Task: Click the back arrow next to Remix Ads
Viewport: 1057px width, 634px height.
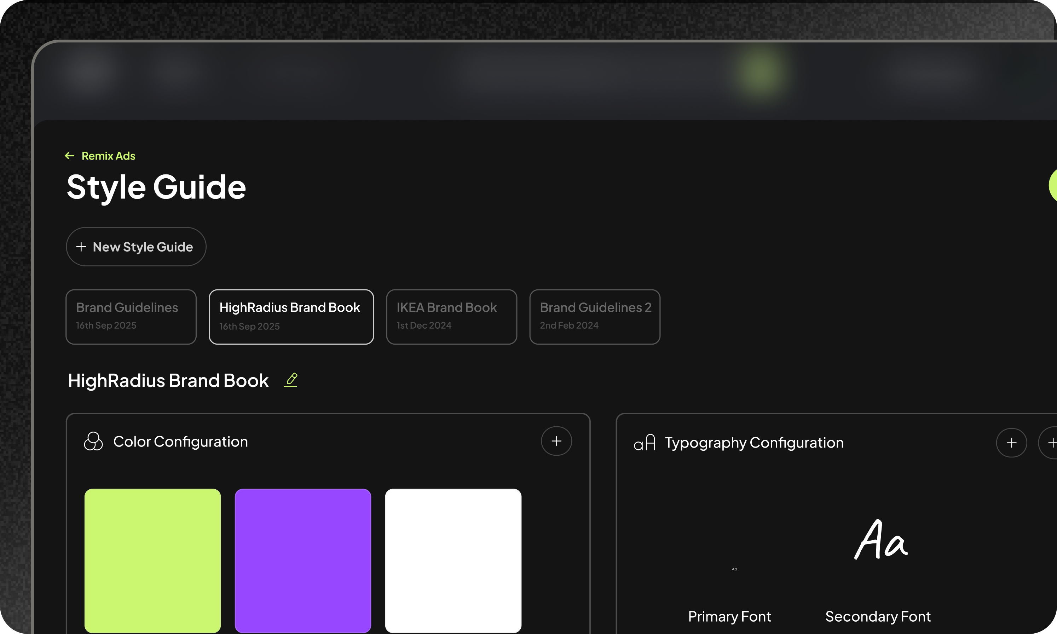Action: pos(70,156)
